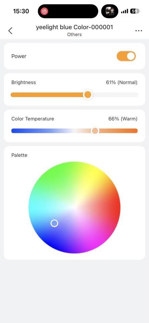Tap the red music app icon in the Dynamic Island
Viewport: 149px width, 323px height.
point(44,11)
